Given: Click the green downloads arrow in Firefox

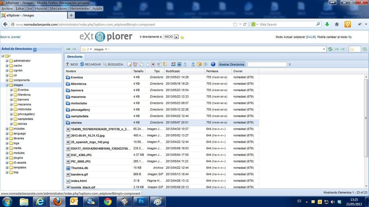Looking at the screenshot, I should [x=327, y=24].
